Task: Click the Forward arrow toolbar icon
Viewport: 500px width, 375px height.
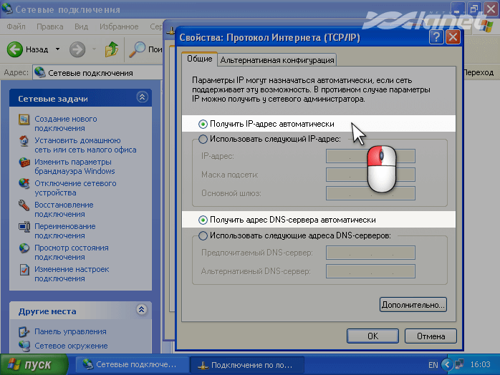Action: tap(77, 49)
